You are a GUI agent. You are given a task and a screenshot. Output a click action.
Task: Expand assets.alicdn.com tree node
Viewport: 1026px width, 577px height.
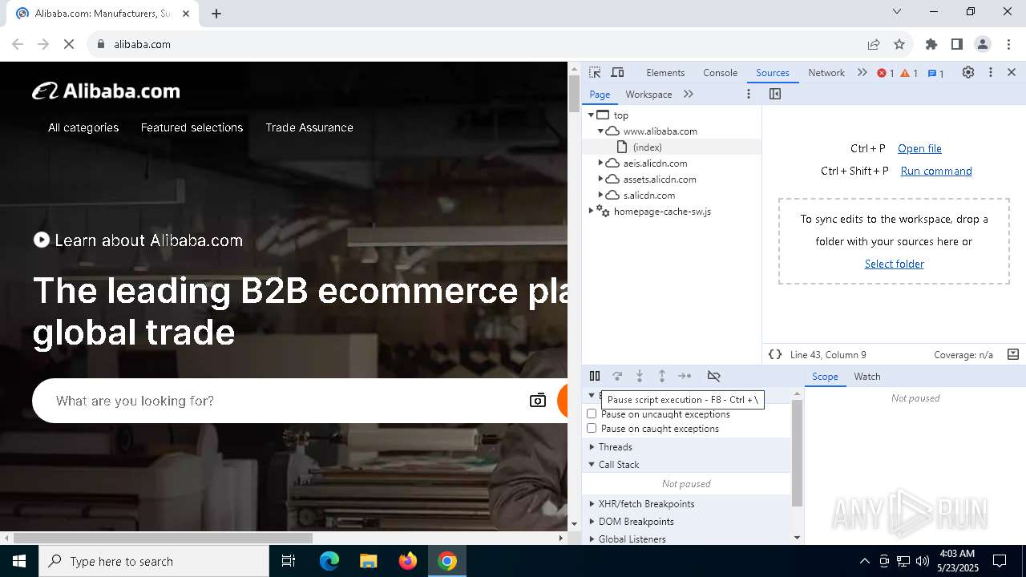click(x=600, y=179)
